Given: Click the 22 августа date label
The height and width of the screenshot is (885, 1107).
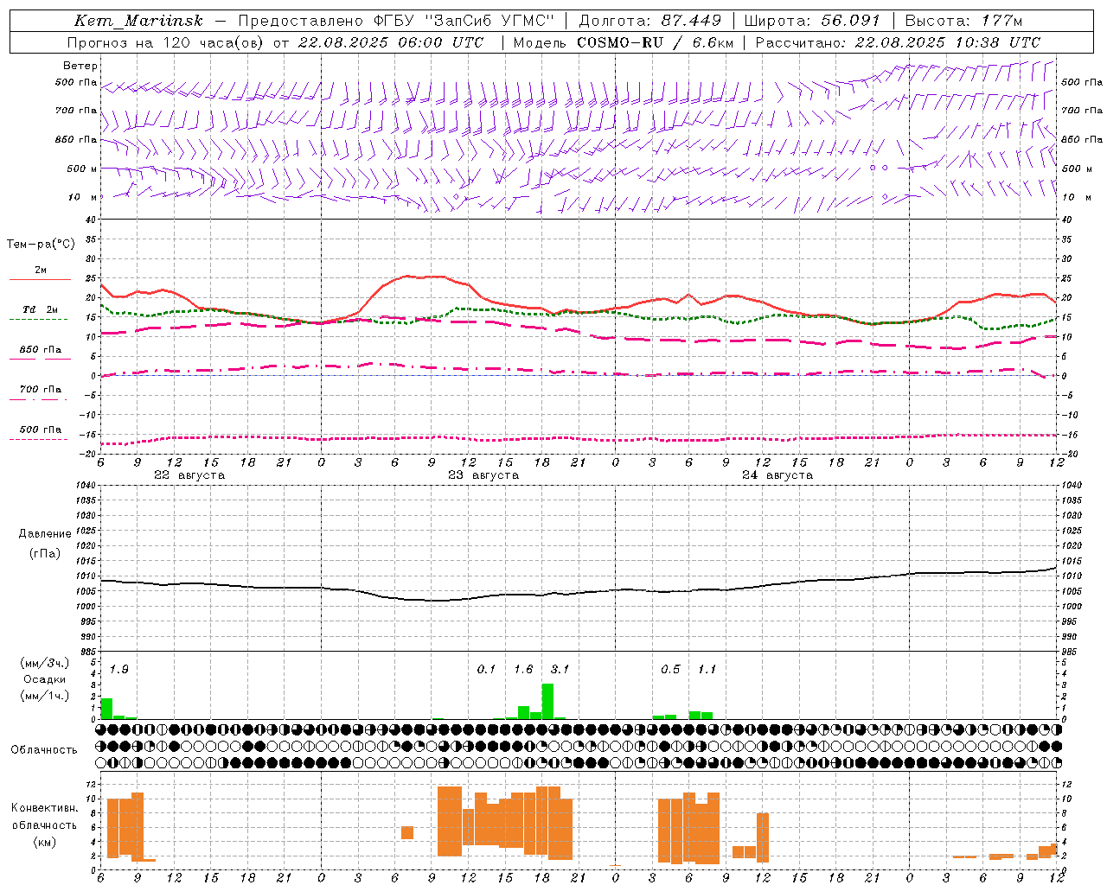Looking at the screenshot, I should [x=189, y=475].
